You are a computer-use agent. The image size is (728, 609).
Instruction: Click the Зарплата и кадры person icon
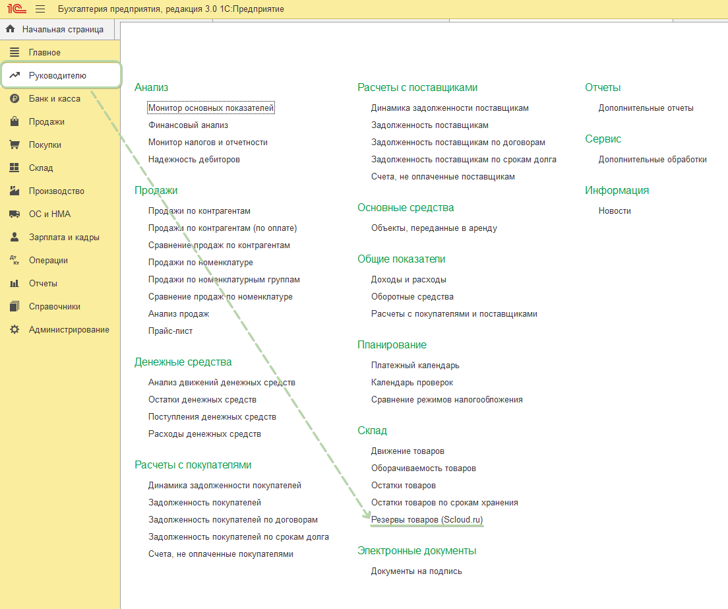coord(15,237)
